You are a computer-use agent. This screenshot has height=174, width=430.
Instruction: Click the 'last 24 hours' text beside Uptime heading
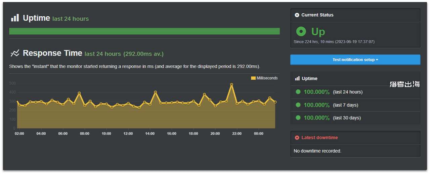(x=71, y=19)
